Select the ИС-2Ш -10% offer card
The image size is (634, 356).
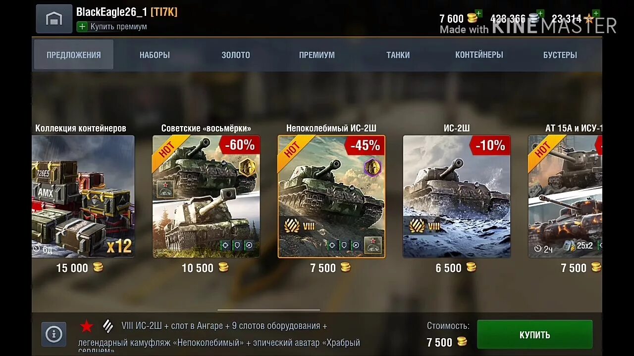pyautogui.click(x=457, y=196)
